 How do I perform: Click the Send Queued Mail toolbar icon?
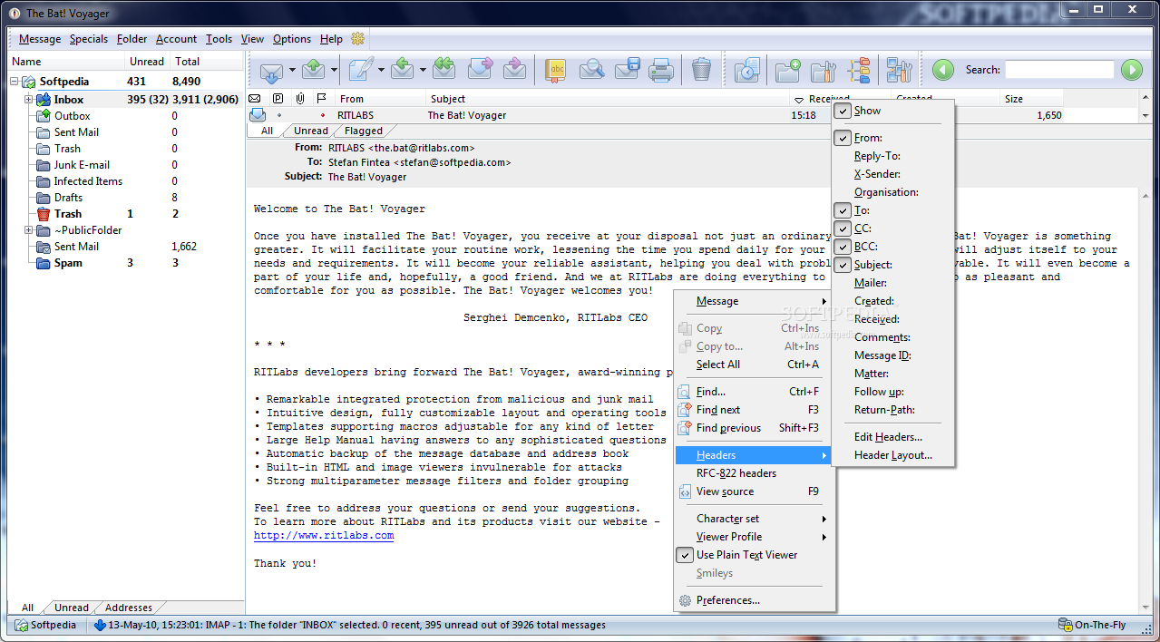[x=313, y=70]
